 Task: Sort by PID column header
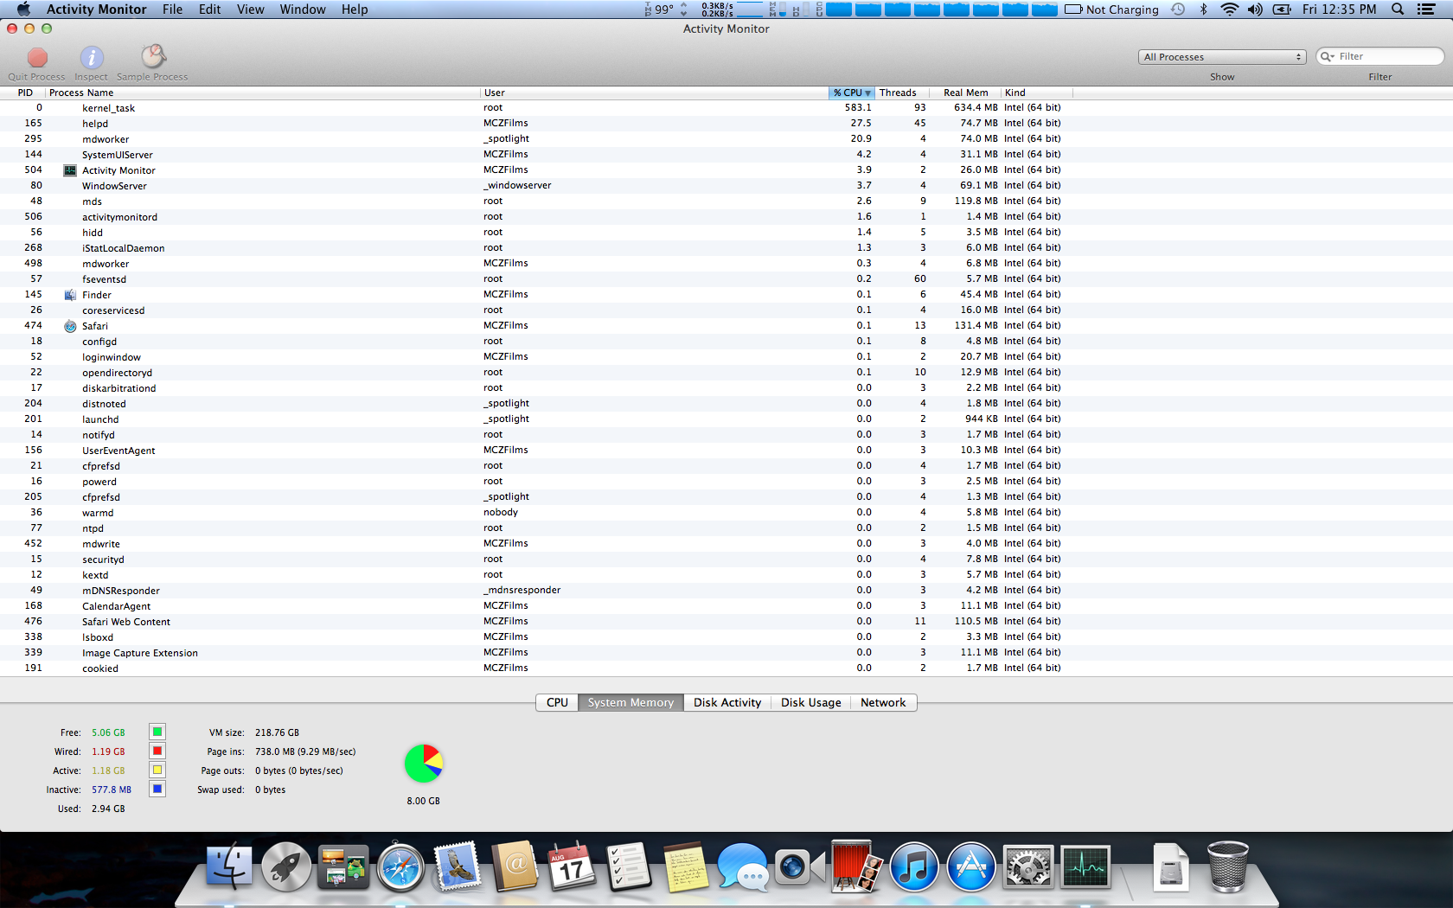coord(23,93)
